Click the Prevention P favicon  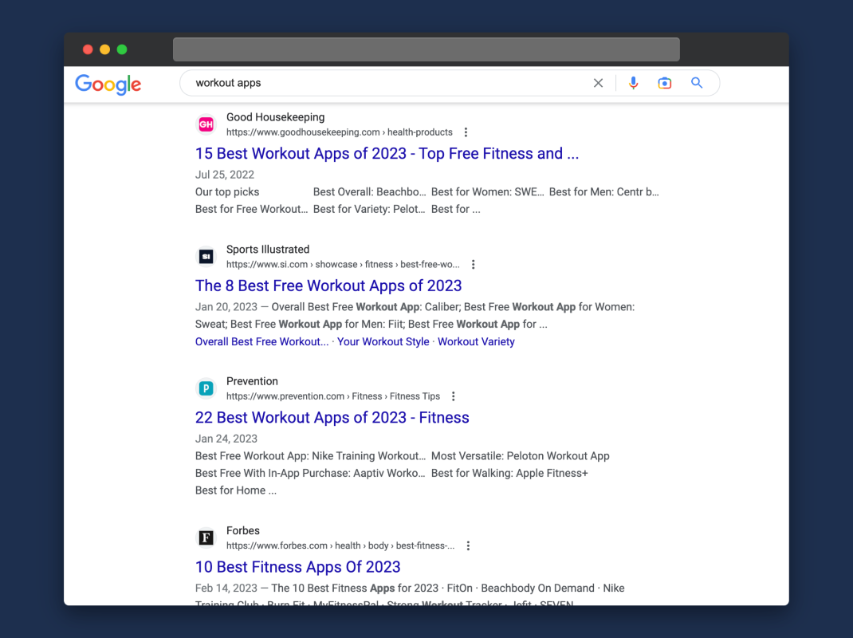(206, 388)
